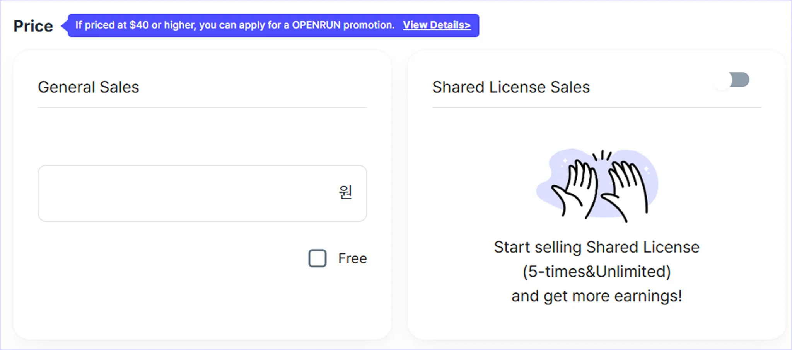Viewport: 792px width, 350px height.
Task: Click the 'Start selling Shared License' text
Action: point(597,247)
